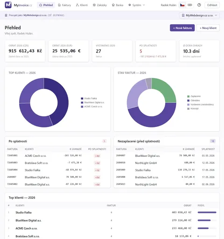This screenshot has width=224, height=239.
Task: Click due date 03. 05. 2026
Action: [208, 155]
